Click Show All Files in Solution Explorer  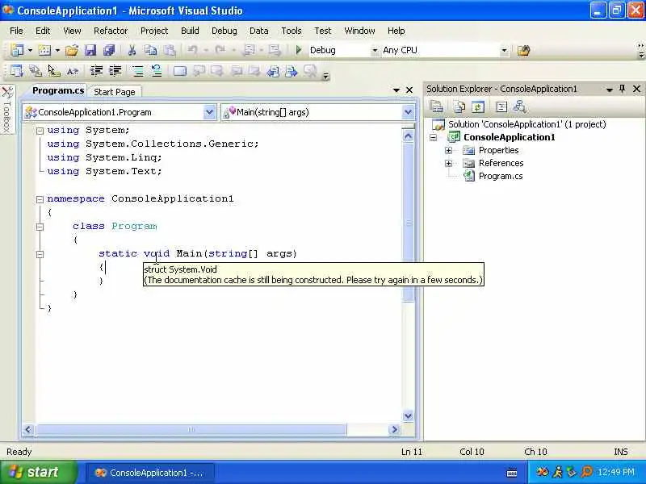coord(459,107)
